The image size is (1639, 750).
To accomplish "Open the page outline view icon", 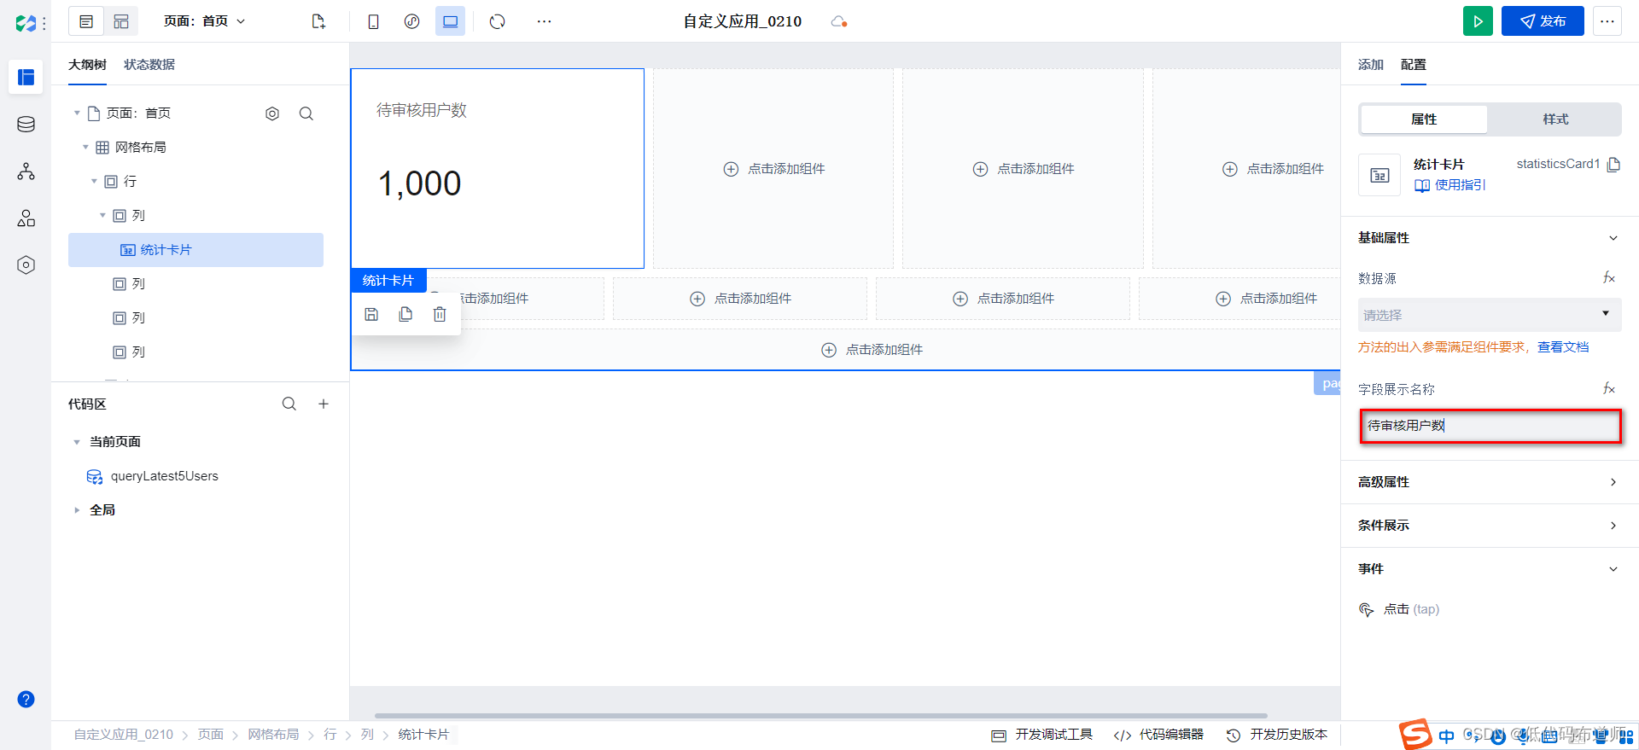I will 86,21.
